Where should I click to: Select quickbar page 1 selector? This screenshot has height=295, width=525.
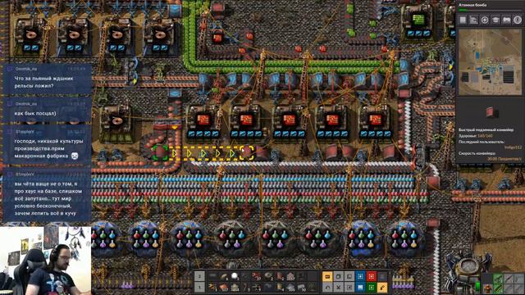point(199,287)
